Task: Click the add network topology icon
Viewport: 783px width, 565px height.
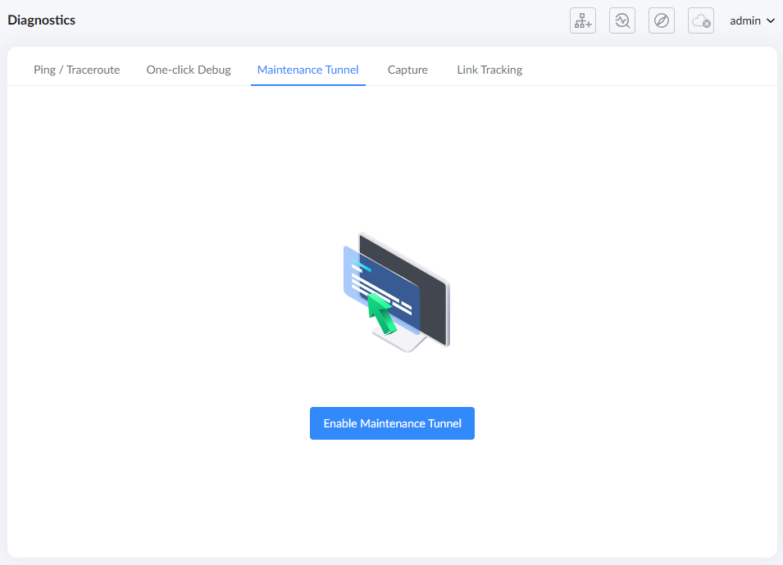Action: click(x=583, y=20)
